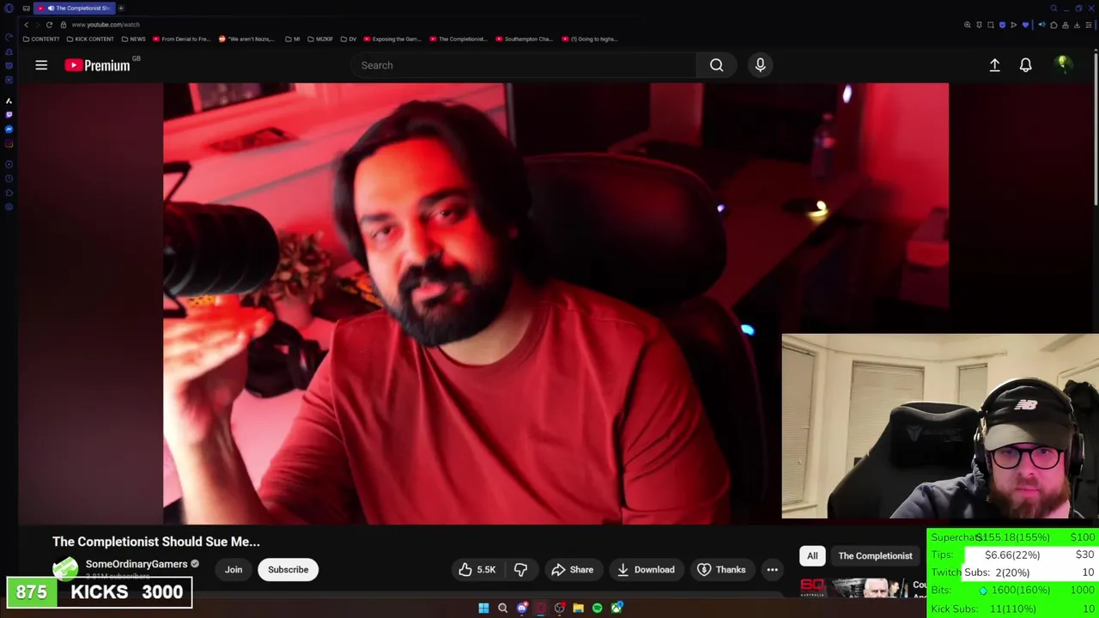Screen dimensions: 1099x618
Task: Subscribe to SomeOrdinaryGamers
Action: pos(288,570)
